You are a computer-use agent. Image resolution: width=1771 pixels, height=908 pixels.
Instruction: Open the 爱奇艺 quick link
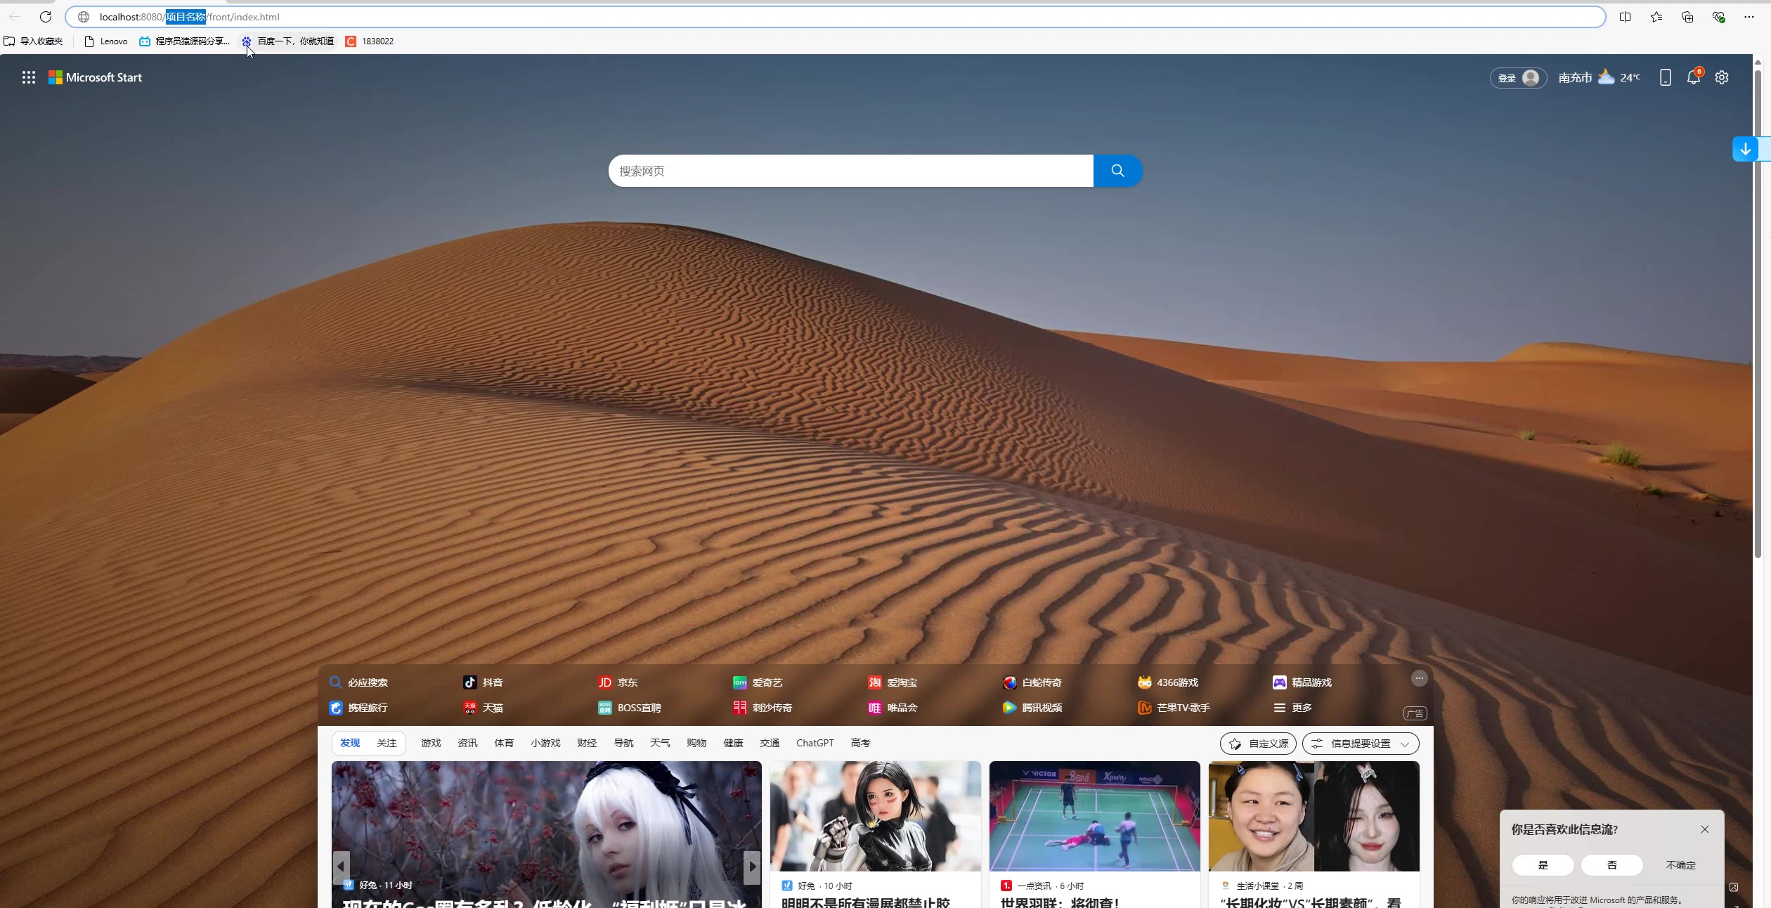[x=758, y=682]
